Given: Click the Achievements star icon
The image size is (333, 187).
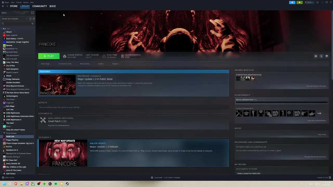Looking at the screenshot, I should pos(122,56).
